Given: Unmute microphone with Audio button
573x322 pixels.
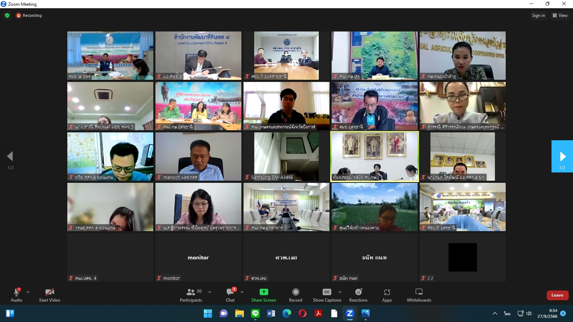Looking at the screenshot, I should pyautogui.click(x=16, y=295).
